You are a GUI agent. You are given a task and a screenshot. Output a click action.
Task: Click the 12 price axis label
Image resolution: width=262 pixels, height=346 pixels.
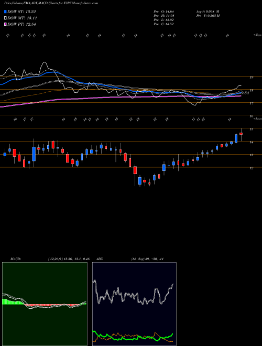[251, 168]
